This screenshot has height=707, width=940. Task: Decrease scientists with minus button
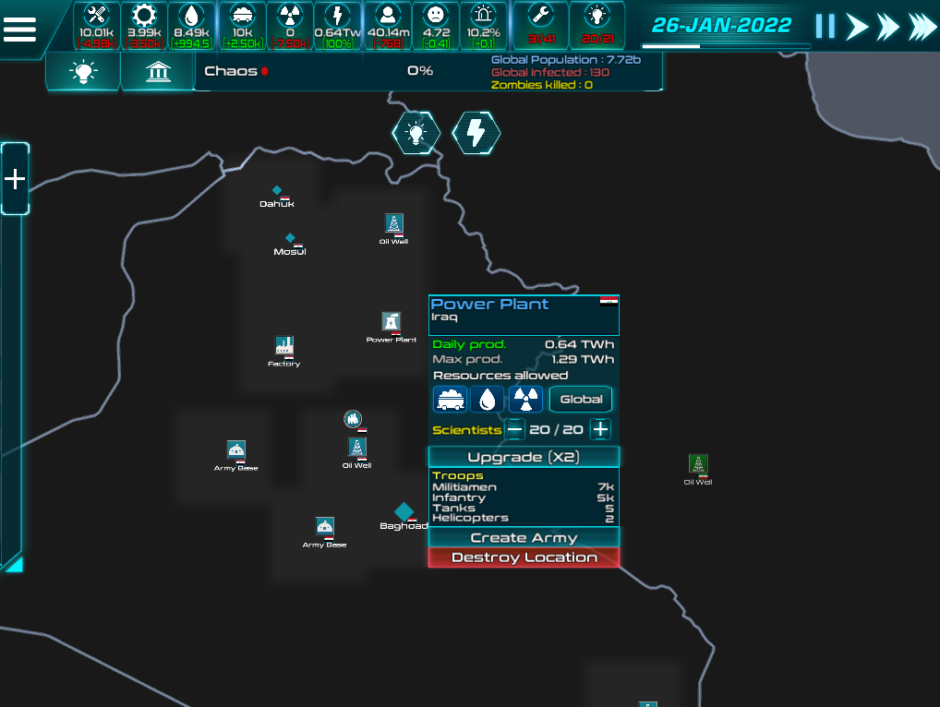click(515, 429)
